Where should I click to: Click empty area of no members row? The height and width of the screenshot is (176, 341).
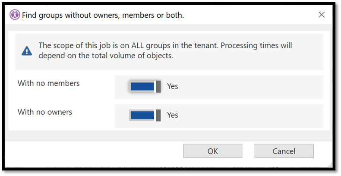[250, 87]
